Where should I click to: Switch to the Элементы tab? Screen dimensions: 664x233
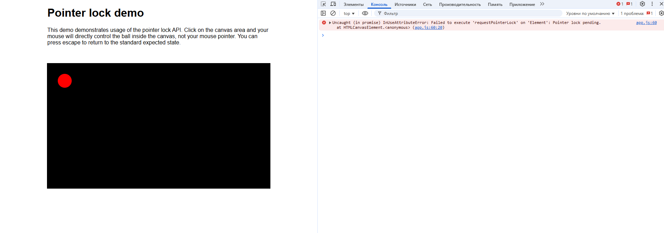[x=354, y=5]
